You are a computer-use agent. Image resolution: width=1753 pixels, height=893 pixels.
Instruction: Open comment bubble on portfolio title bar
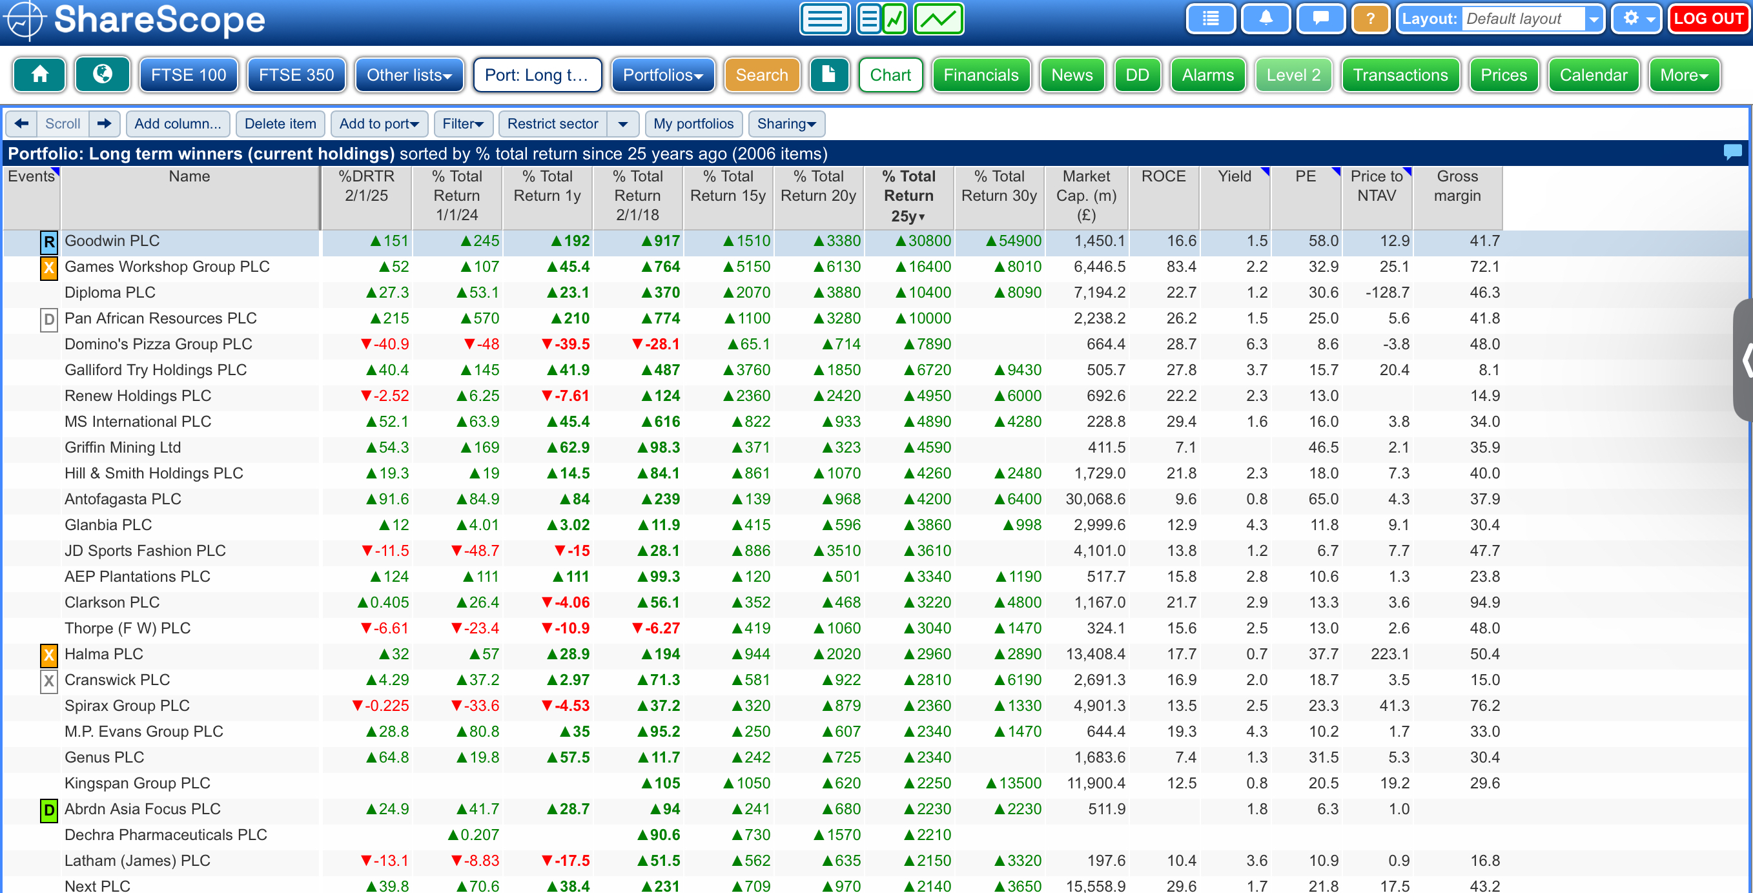(x=1732, y=152)
